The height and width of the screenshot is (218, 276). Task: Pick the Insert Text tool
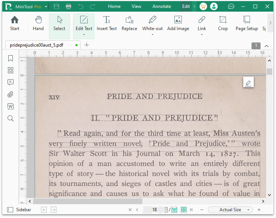(x=107, y=24)
